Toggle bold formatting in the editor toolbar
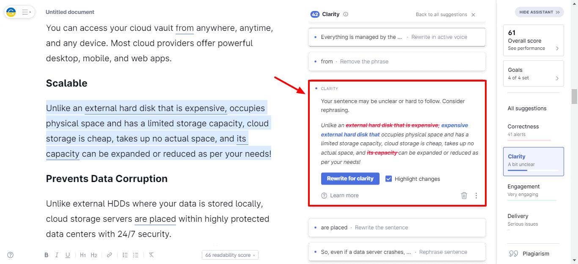Image resolution: width=578 pixels, height=264 pixels. click(46, 255)
